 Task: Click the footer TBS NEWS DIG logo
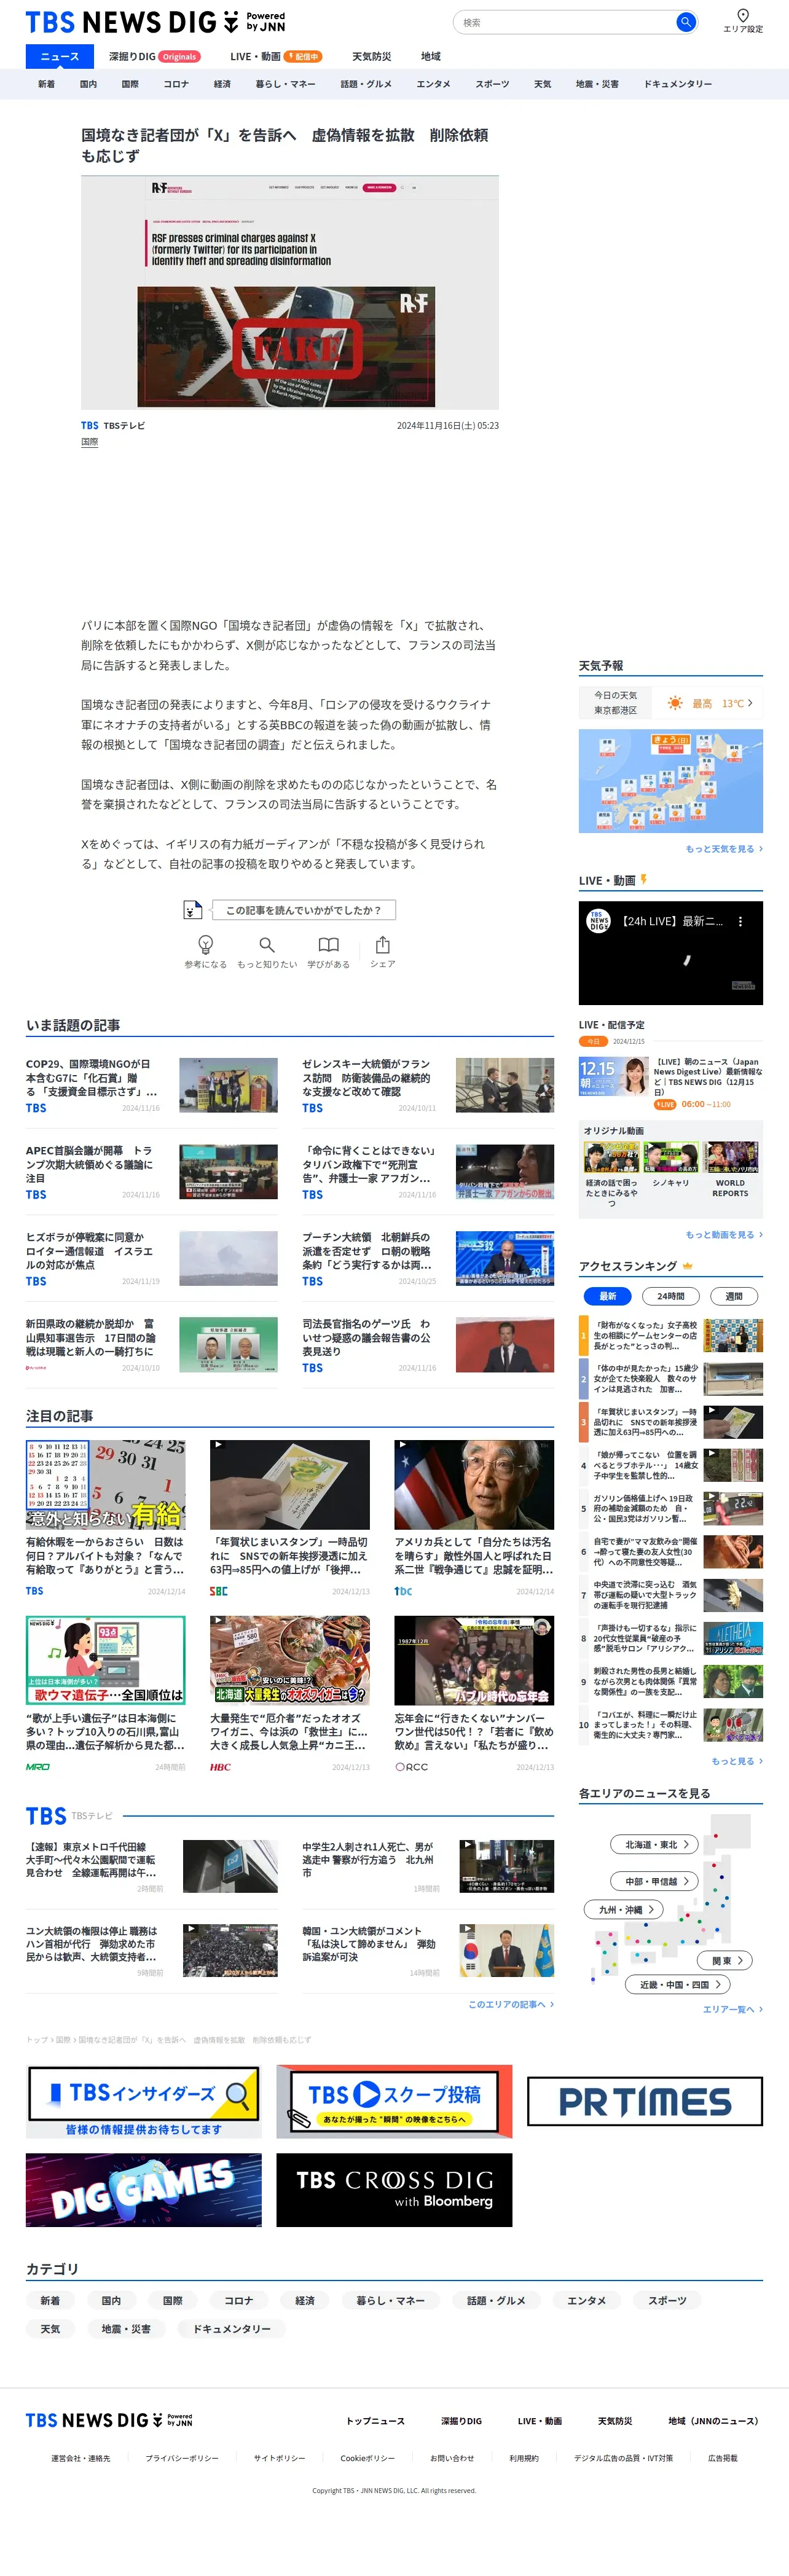point(109,2419)
